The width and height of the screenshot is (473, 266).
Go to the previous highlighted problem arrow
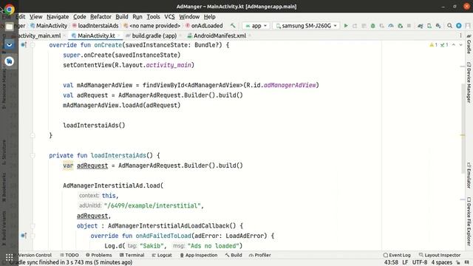[x=454, y=44]
